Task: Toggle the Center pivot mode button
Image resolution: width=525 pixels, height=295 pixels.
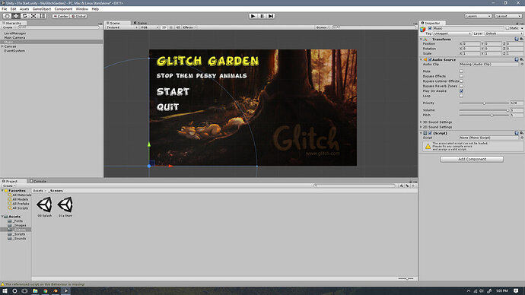Action: click(x=61, y=16)
